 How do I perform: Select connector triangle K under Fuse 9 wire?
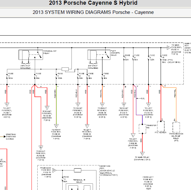click(149, 104)
